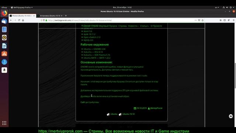Launch Firefox from the Ubuntu dock

[4, 13]
